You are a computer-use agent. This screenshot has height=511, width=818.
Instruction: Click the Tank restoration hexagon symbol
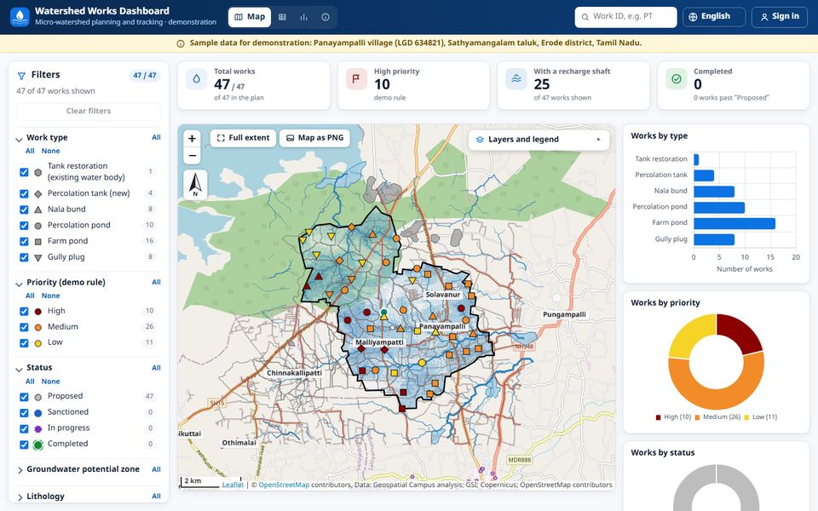pyautogui.click(x=38, y=172)
